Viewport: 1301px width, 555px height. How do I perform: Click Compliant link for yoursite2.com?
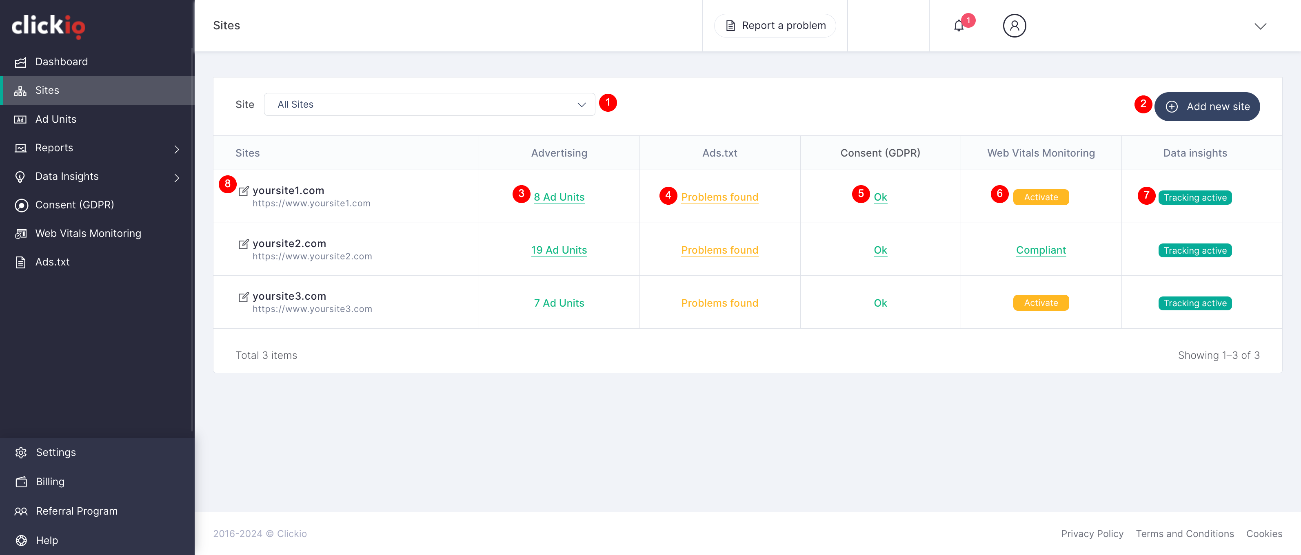[x=1041, y=250]
